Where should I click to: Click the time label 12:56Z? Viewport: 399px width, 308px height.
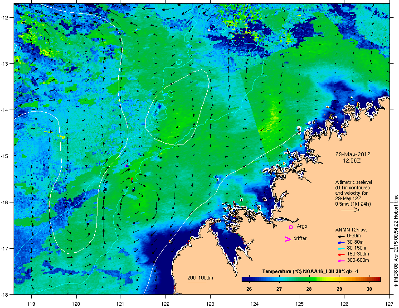353,161
